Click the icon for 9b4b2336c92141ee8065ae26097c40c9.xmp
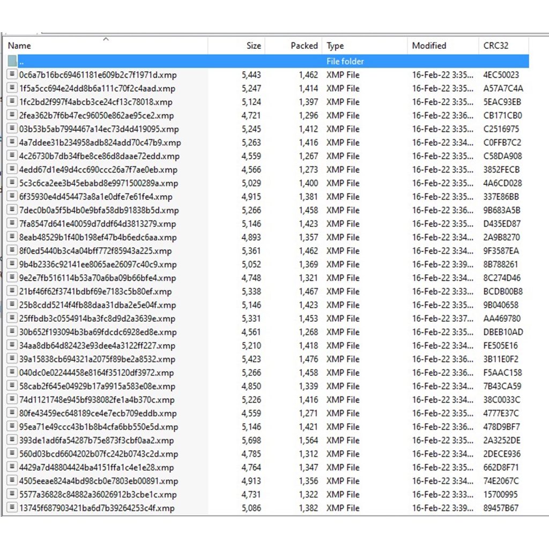549x549 pixels. tap(12, 264)
